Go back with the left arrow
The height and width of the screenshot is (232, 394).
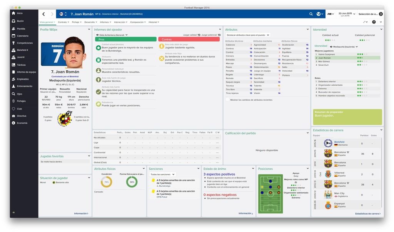click(44, 14)
